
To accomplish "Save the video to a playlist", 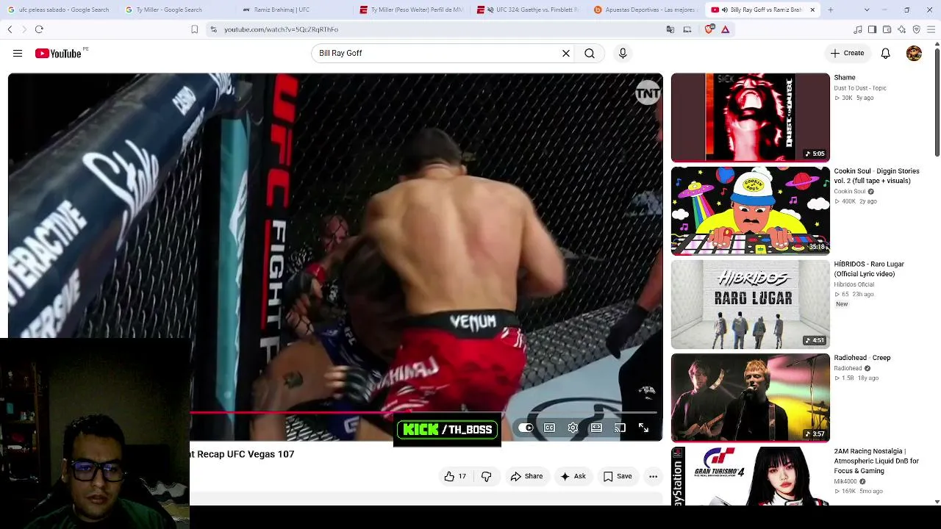I will (x=618, y=476).
